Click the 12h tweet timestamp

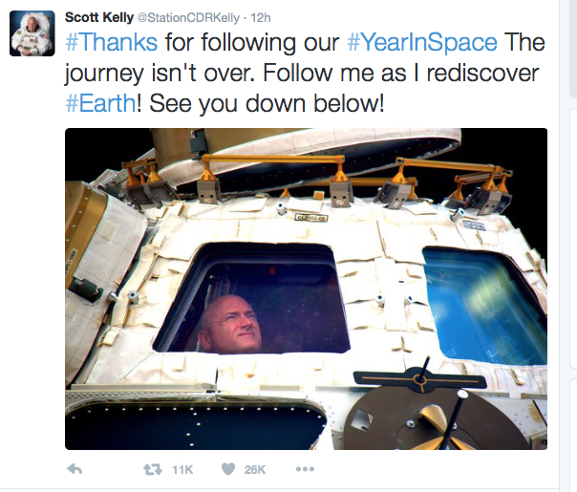coord(261,17)
